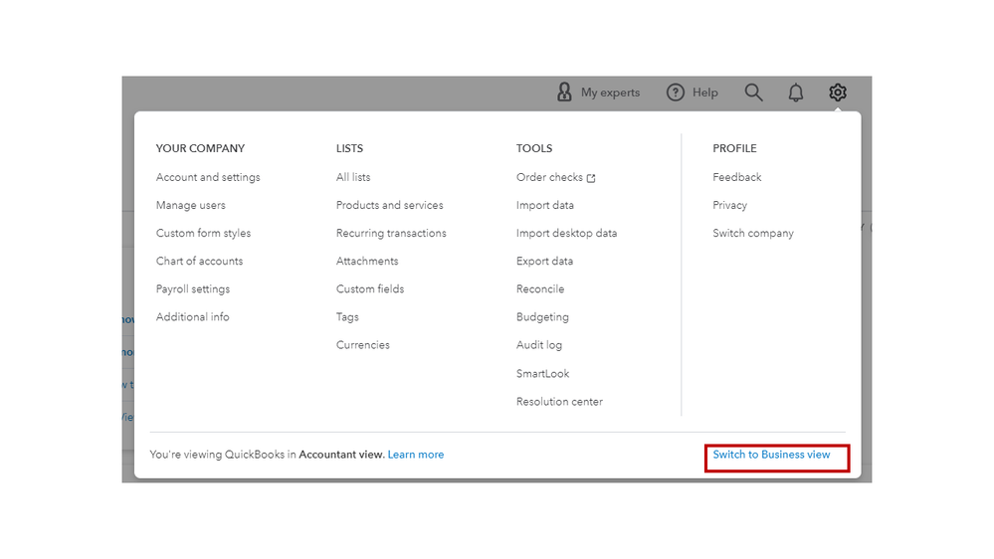Viewport: 994px width, 559px height.
Task: Open the notifications bell icon
Action: coord(796,93)
